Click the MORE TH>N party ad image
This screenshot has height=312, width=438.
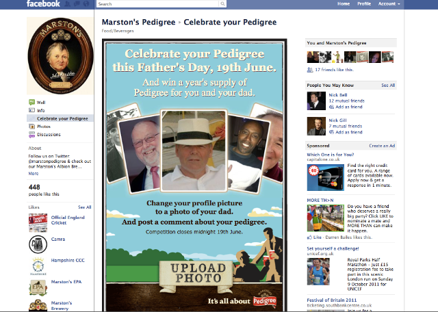326,218
